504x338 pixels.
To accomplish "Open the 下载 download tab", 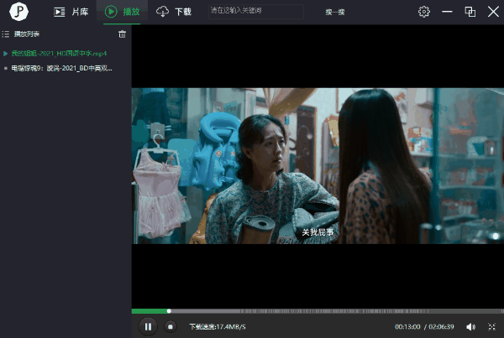I will [174, 12].
